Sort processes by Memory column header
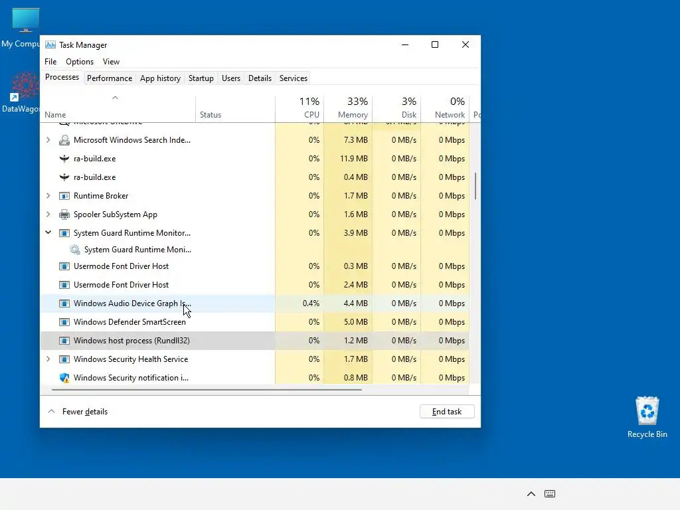The image size is (680, 510). pos(348,108)
